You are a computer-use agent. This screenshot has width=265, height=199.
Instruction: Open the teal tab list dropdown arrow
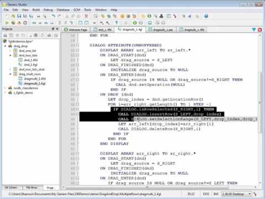pyautogui.click(x=254, y=29)
